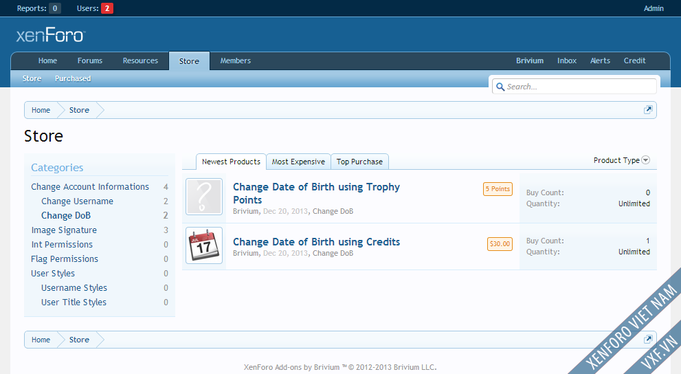Select the Store navigation tab
This screenshot has width=681, height=374.
[190, 61]
